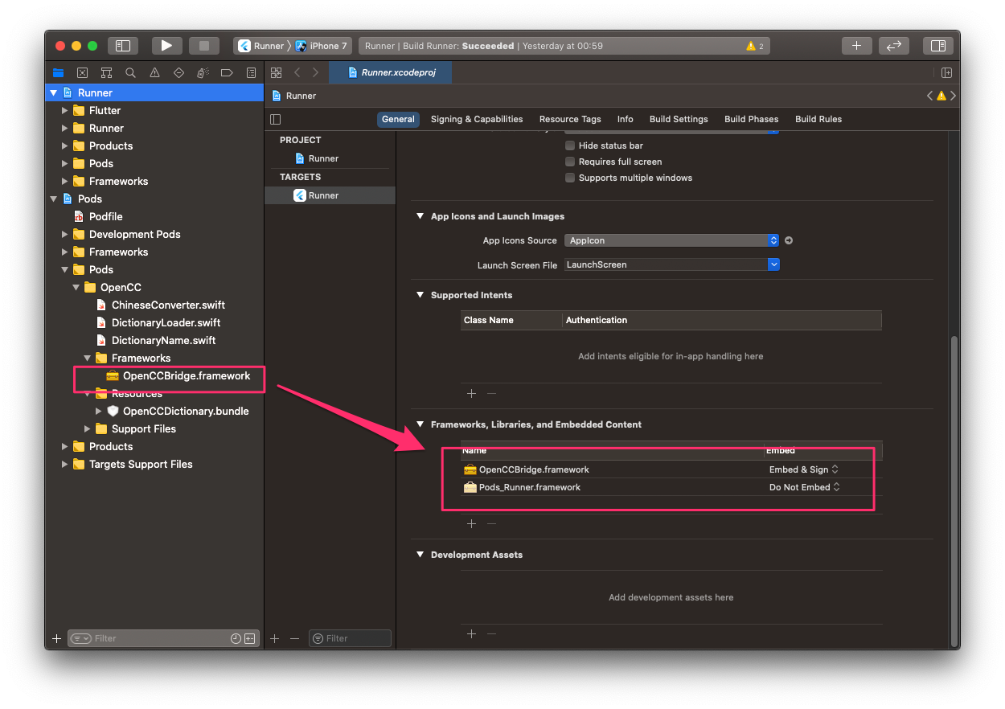Add a development asset with plus button

[x=472, y=633]
